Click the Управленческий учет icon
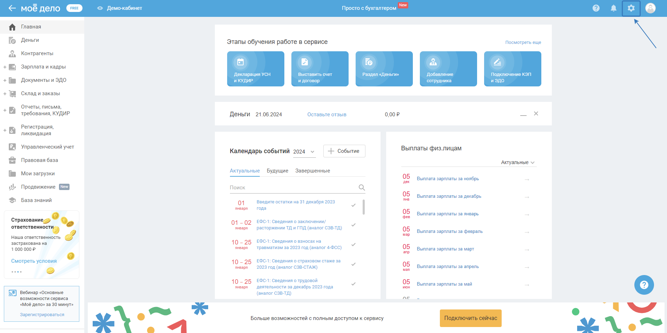The image size is (667, 333). [12, 147]
